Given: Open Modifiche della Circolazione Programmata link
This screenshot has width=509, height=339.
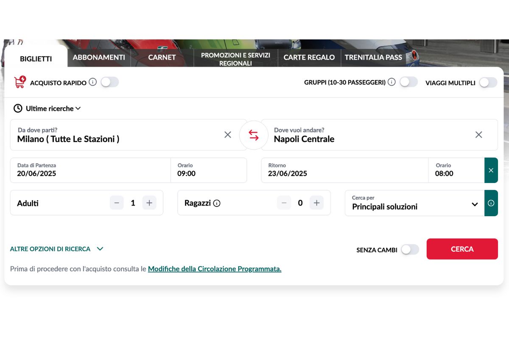Looking at the screenshot, I should pyautogui.click(x=215, y=269).
